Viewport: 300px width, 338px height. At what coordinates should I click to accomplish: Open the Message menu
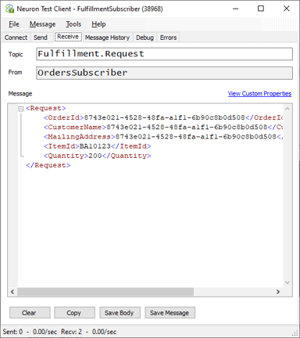coord(42,24)
